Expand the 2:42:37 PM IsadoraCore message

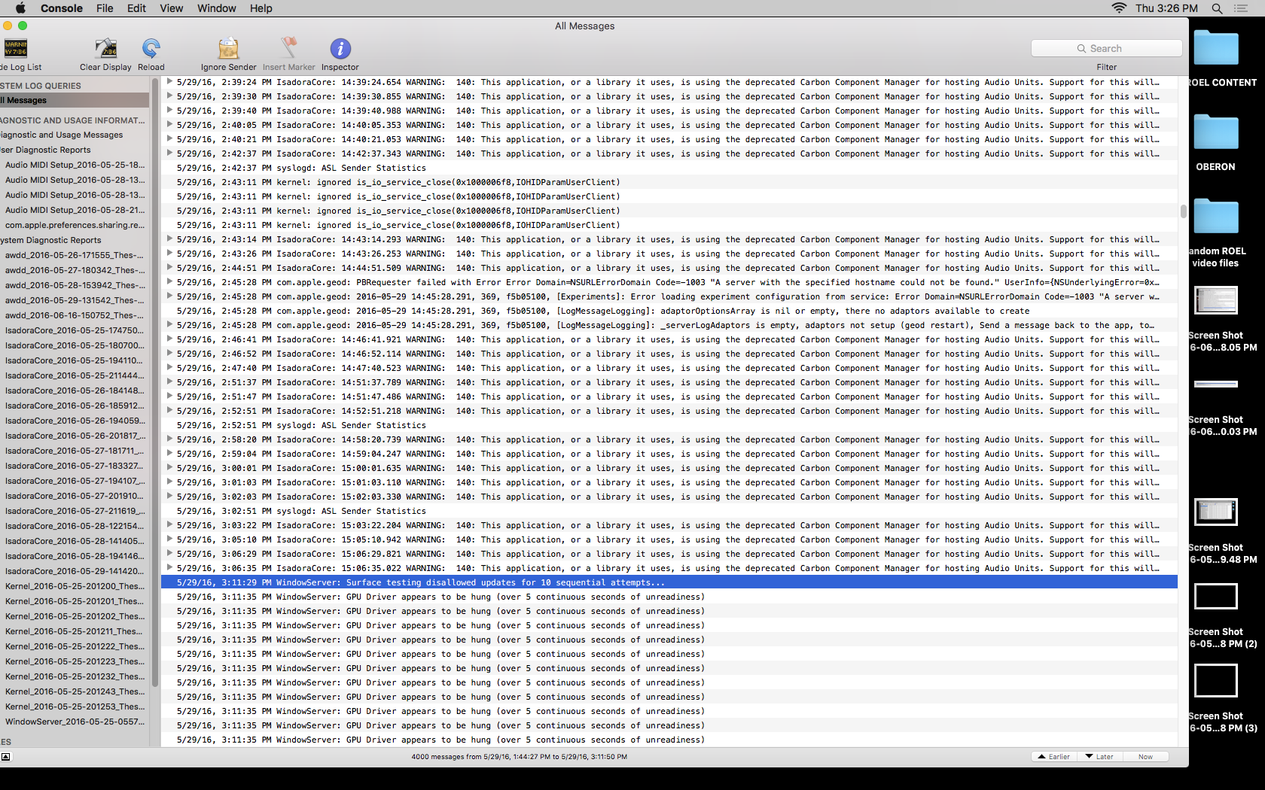[169, 153]
